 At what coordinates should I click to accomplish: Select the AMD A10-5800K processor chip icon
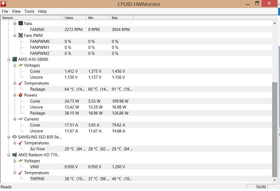14,59
